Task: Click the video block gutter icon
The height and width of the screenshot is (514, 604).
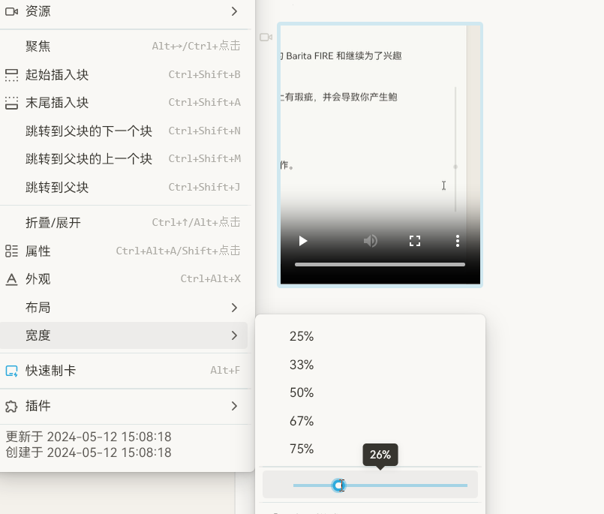Action: (266, 37)
